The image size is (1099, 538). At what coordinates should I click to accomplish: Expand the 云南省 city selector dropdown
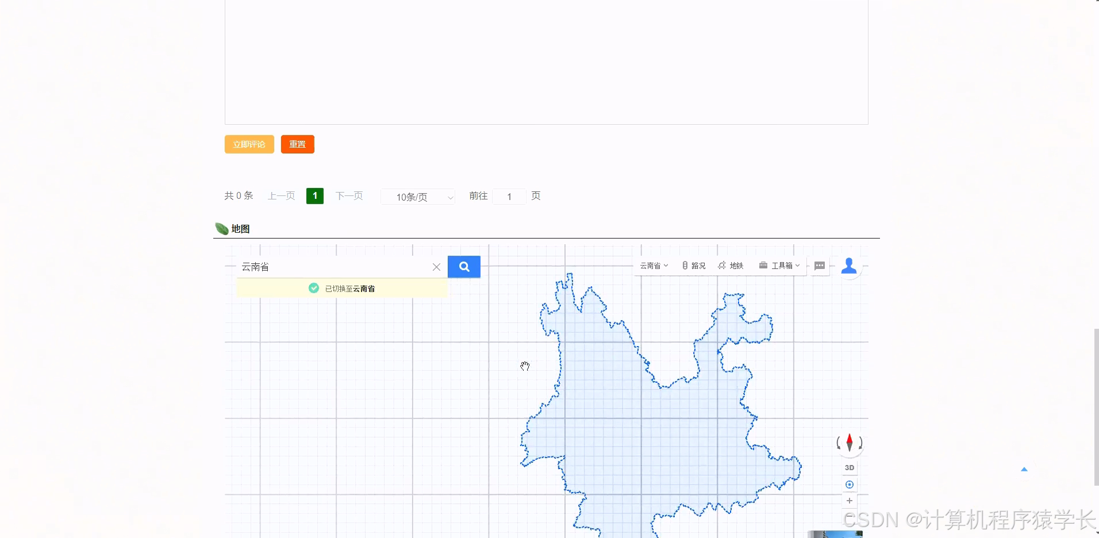(654, 266)
